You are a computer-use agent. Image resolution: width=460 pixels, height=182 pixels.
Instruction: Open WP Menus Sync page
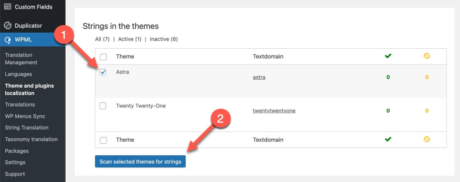25,116
